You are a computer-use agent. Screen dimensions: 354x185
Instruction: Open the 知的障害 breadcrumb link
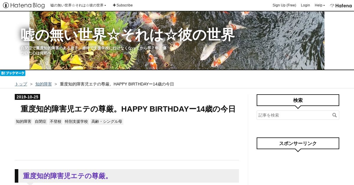[44, 84]
